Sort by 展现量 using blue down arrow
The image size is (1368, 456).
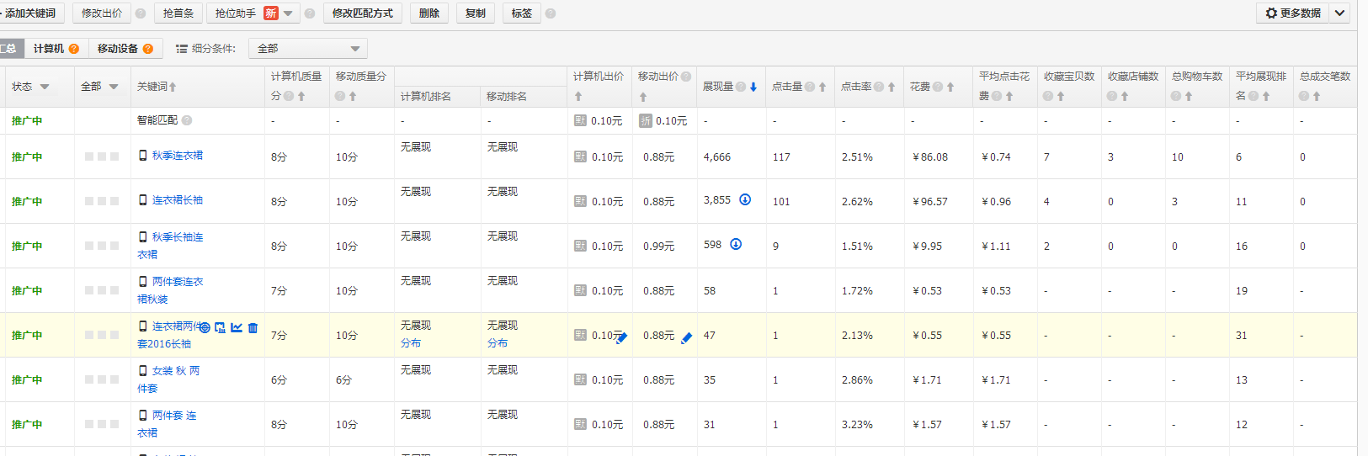tap(753, 87)
